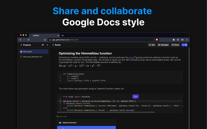This screenshot has width=207, height=129.
Task: Add a new file with sidebar plus icon
Action: click(47, 45)
